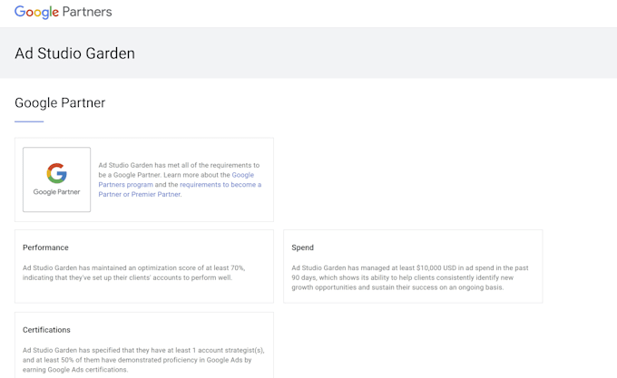
Task: Click the Ad Studio Garden heading
Action: coord(74,53)
